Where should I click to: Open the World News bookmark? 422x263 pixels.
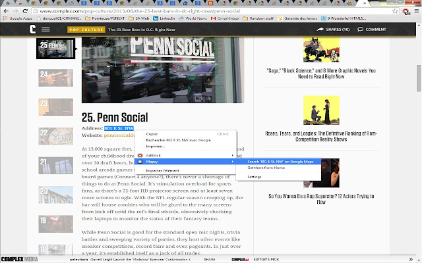click(x=193, y=18)
